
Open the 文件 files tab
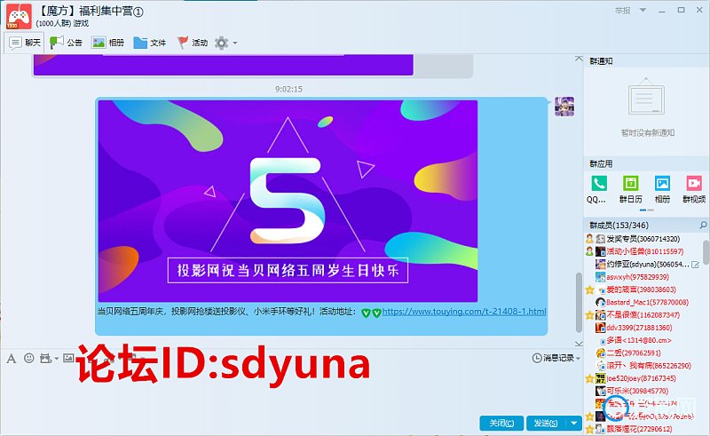pos(150,43)
